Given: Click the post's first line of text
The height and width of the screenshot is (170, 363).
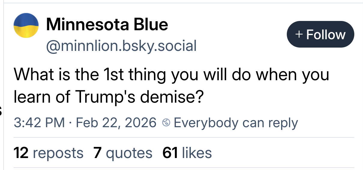Looking at the screenshot, I should click(171, 75).
